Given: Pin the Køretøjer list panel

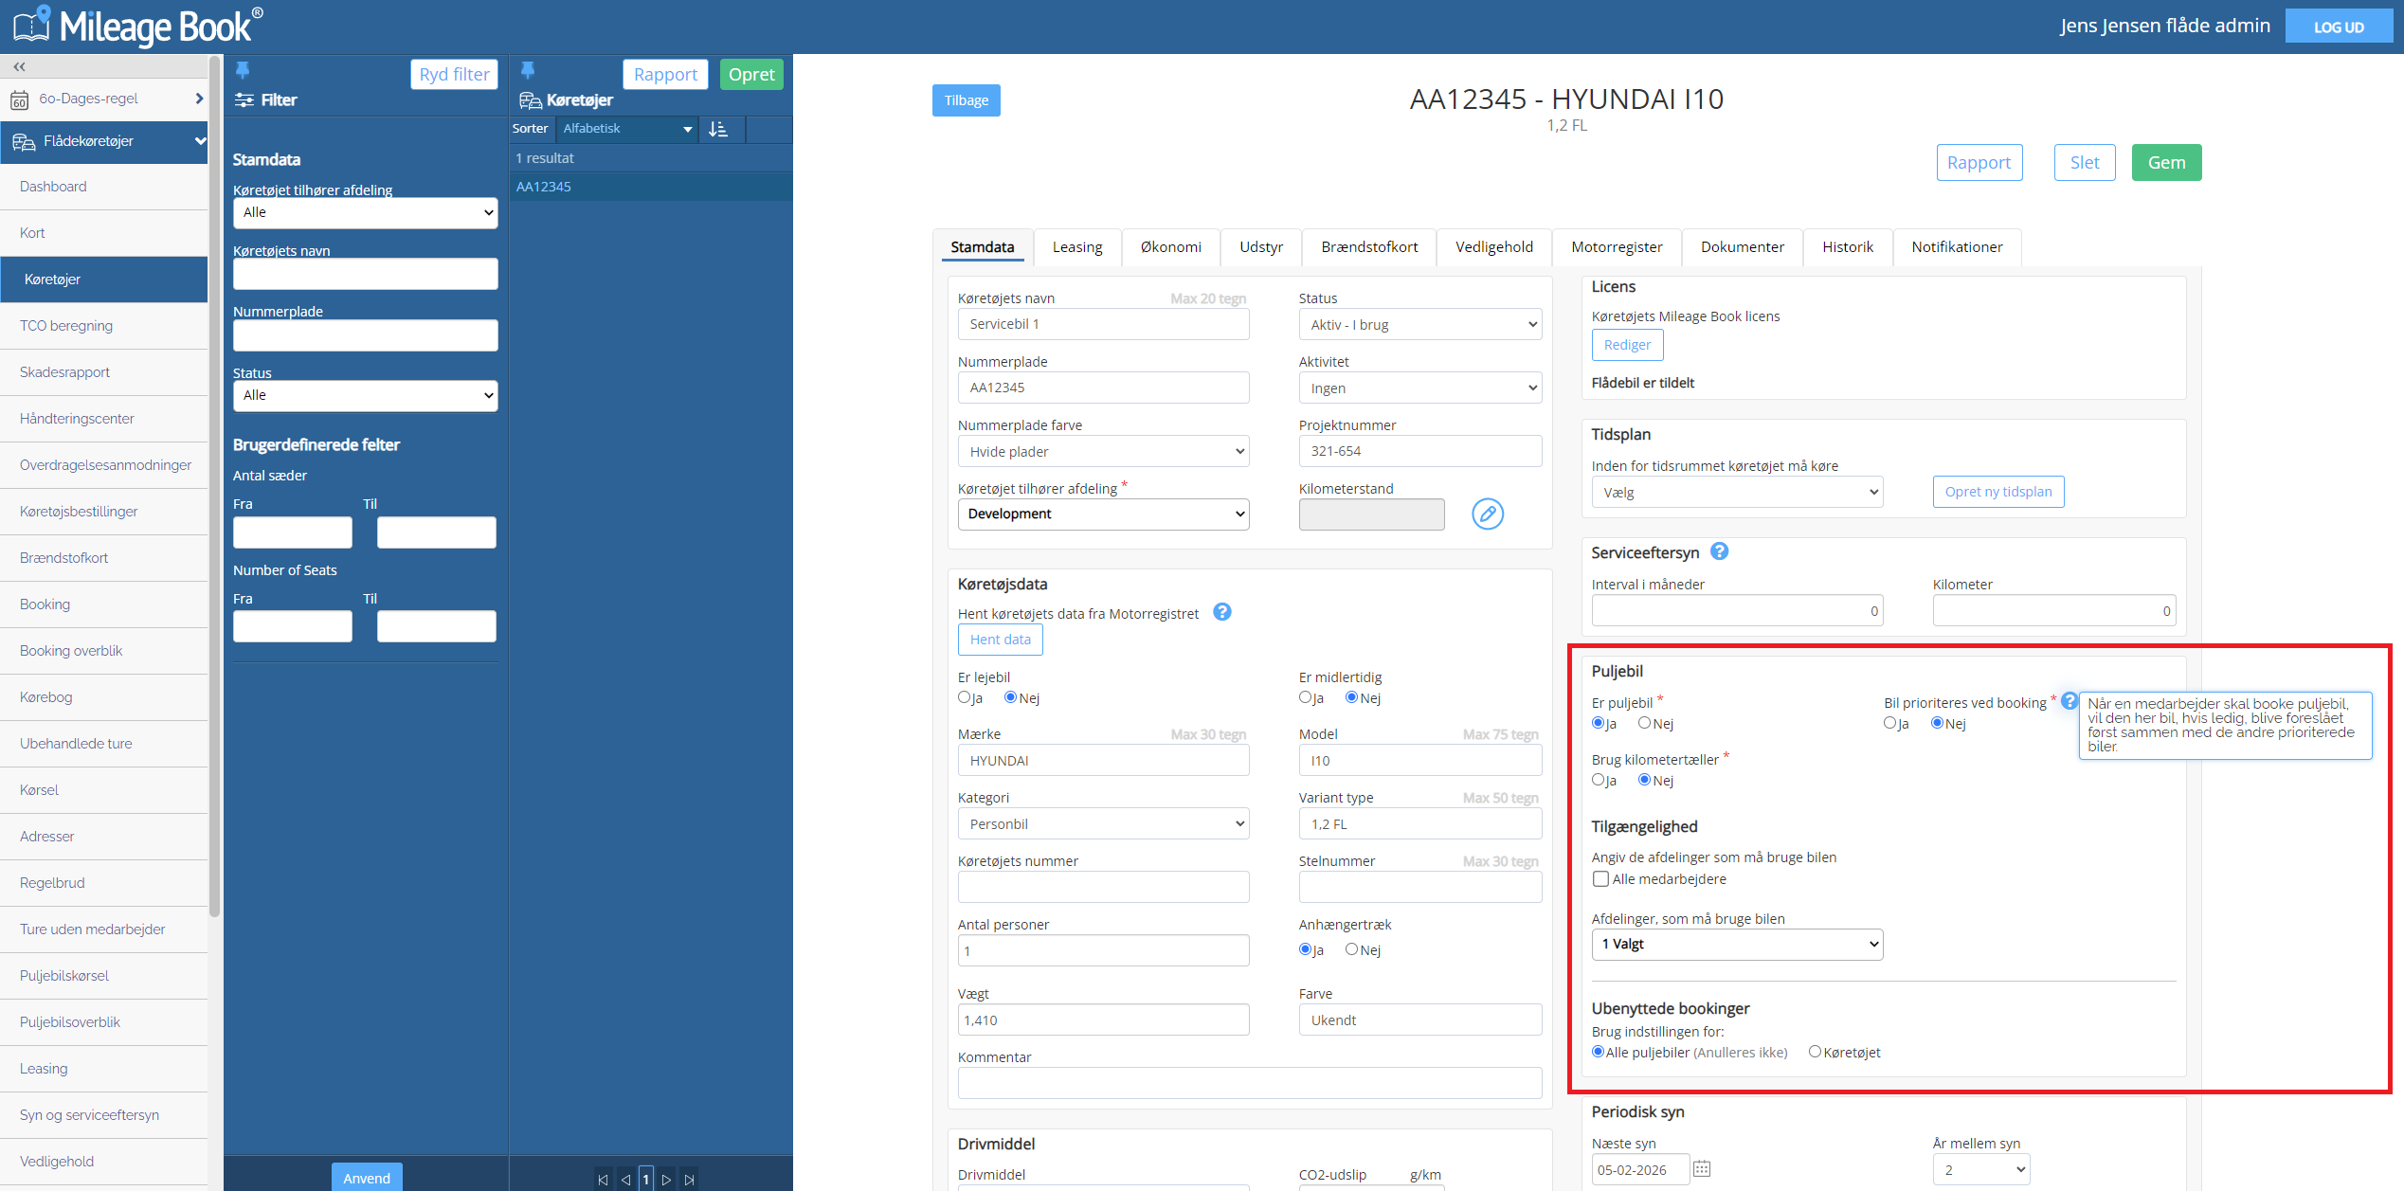Looking at the screenshot, I should (528, 69).
